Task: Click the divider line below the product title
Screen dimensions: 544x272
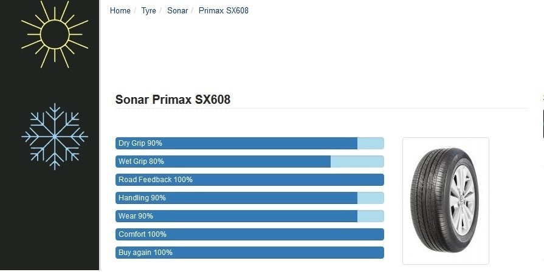Action: [x=321, y=109]
